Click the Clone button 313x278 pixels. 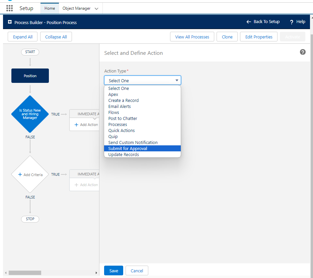pos(227,37)
